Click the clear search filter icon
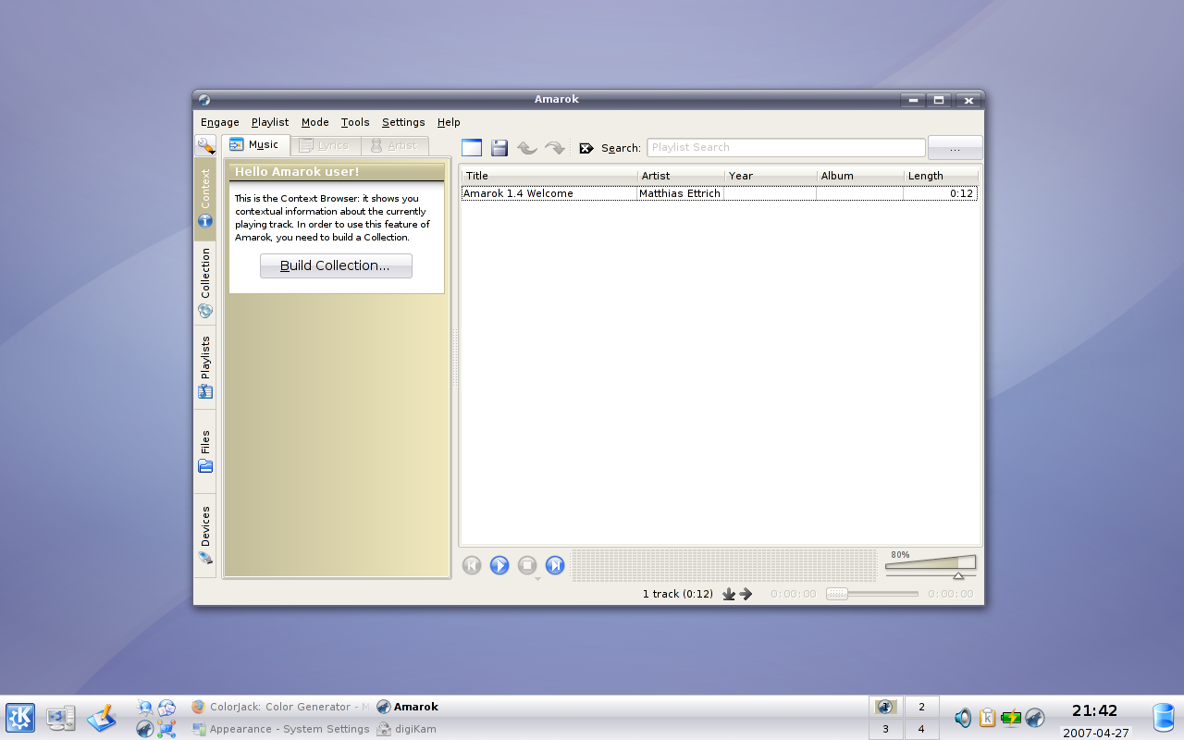1184x740 pixels. (x=586, y=148)
